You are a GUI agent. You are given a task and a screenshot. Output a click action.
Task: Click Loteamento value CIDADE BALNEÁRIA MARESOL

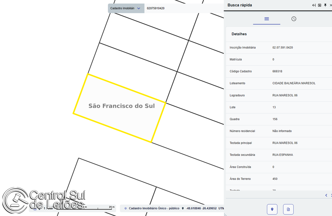coord(294,83)
